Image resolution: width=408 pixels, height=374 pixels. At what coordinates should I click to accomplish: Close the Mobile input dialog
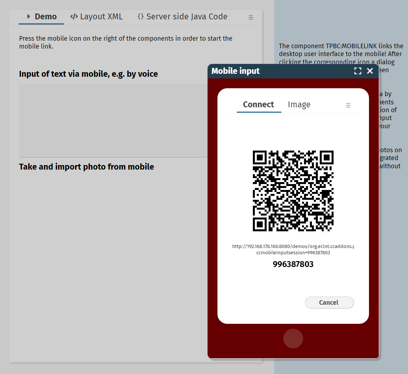[370, 71]
